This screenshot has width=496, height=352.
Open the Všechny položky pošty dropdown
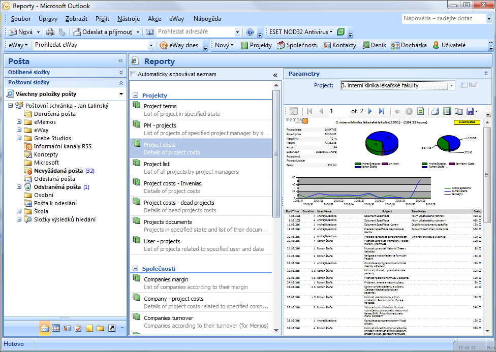pos(121,94)
